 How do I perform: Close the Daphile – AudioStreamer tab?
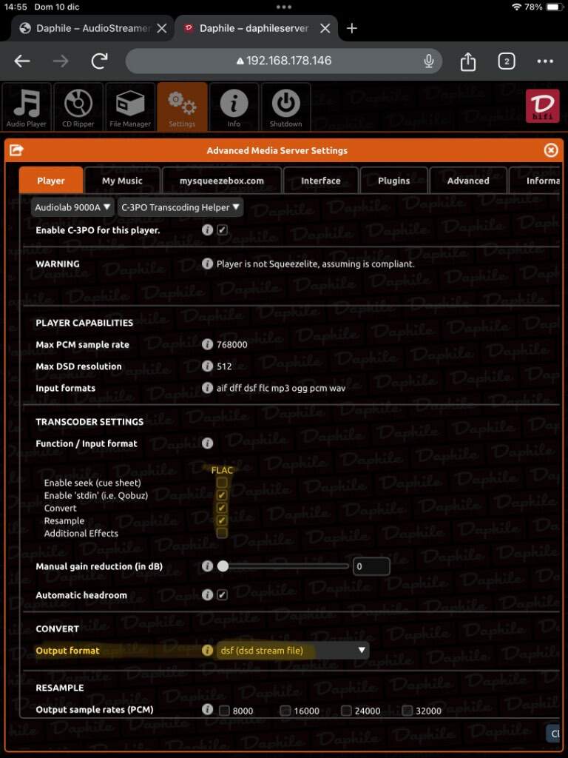pyautogui.click(x=162, y=29)
